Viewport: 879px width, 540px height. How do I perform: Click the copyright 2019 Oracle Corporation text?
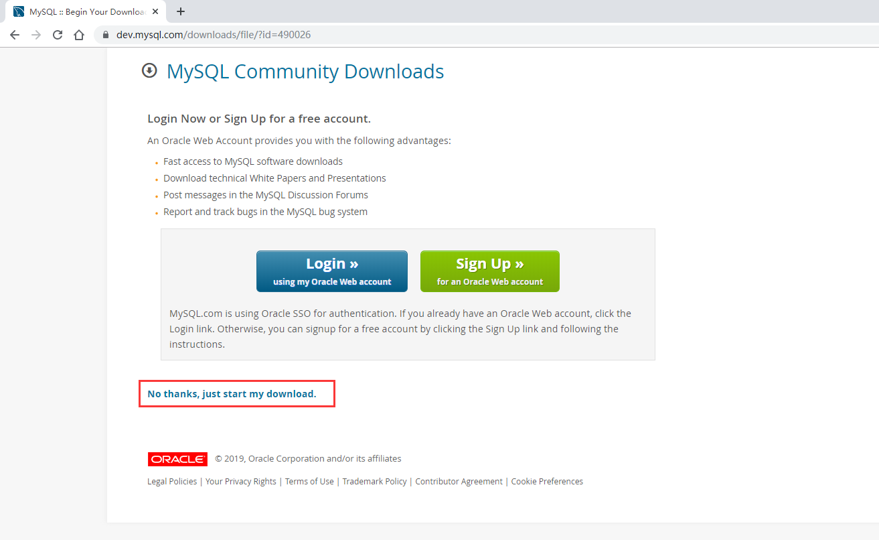(x=309, y=459)
